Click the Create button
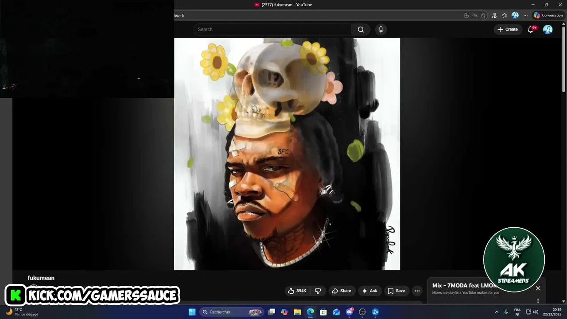 pos(507,29)
